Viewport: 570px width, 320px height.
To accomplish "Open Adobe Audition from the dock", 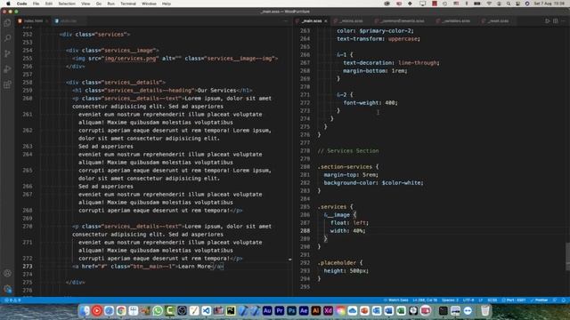I will coord(267,310).
